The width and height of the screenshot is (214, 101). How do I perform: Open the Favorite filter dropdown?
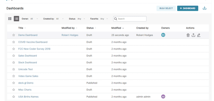point(104,19)
